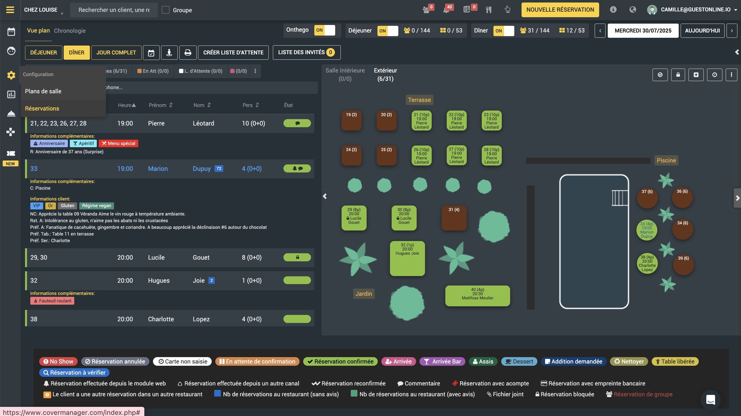Click the fork and knife icon
This screenshot has height=416, width=741.
488,10
